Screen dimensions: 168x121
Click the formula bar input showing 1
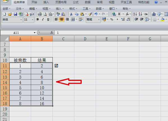[x=111, y=33]
